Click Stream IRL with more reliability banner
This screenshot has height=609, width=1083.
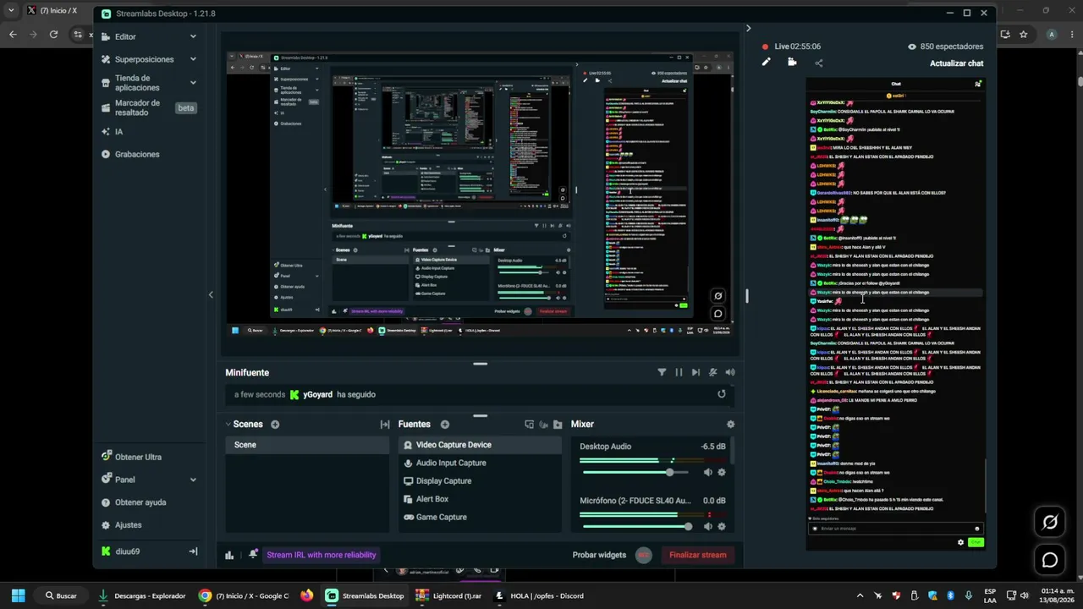click(322, 555)
